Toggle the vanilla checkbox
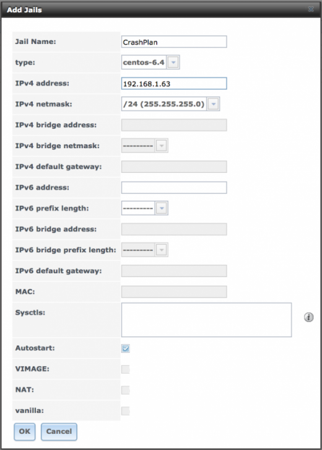322x450 pixels. [x=126, y=411]
